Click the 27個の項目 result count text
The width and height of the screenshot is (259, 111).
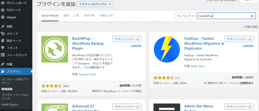(251, 27)
